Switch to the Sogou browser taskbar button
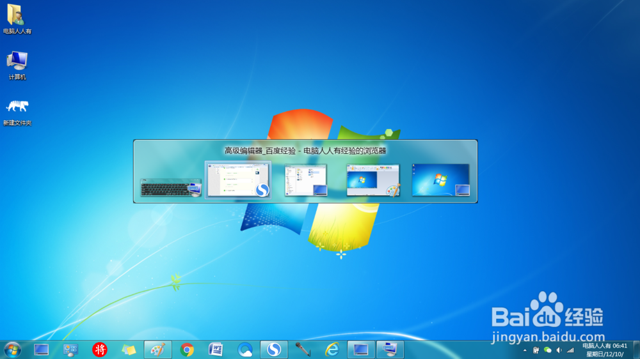640x359 pixels. 274,349
